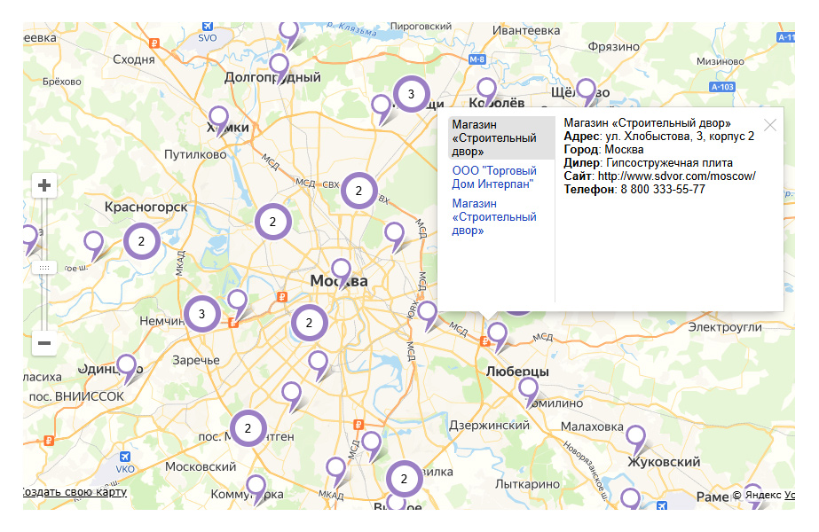Click the map pin near Одинцово

pos(127,364)
